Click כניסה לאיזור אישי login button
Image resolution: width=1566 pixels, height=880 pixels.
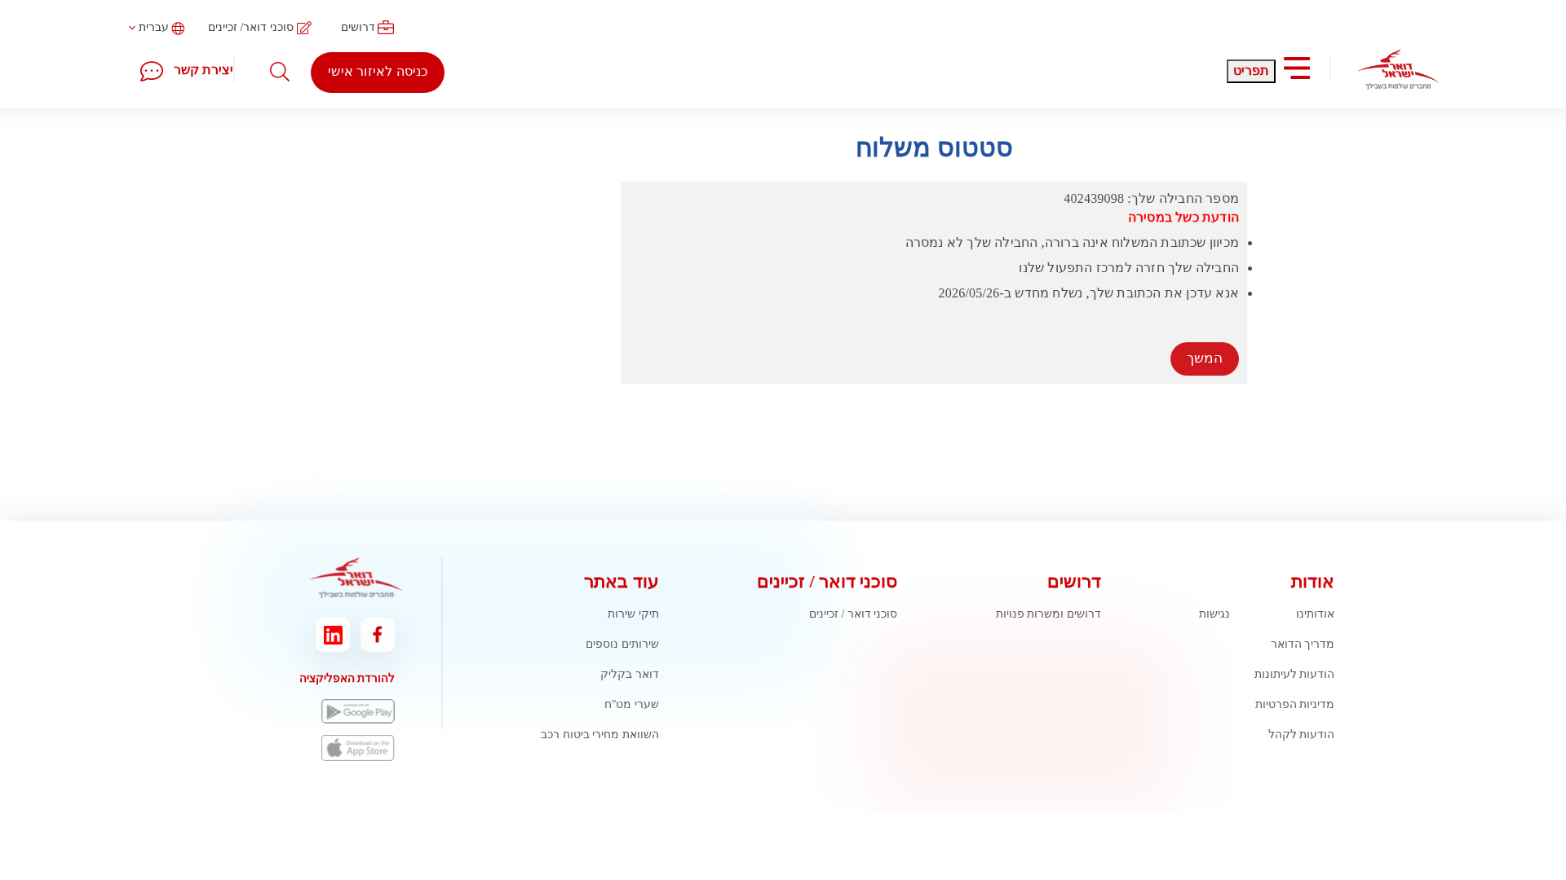(378, 73)
